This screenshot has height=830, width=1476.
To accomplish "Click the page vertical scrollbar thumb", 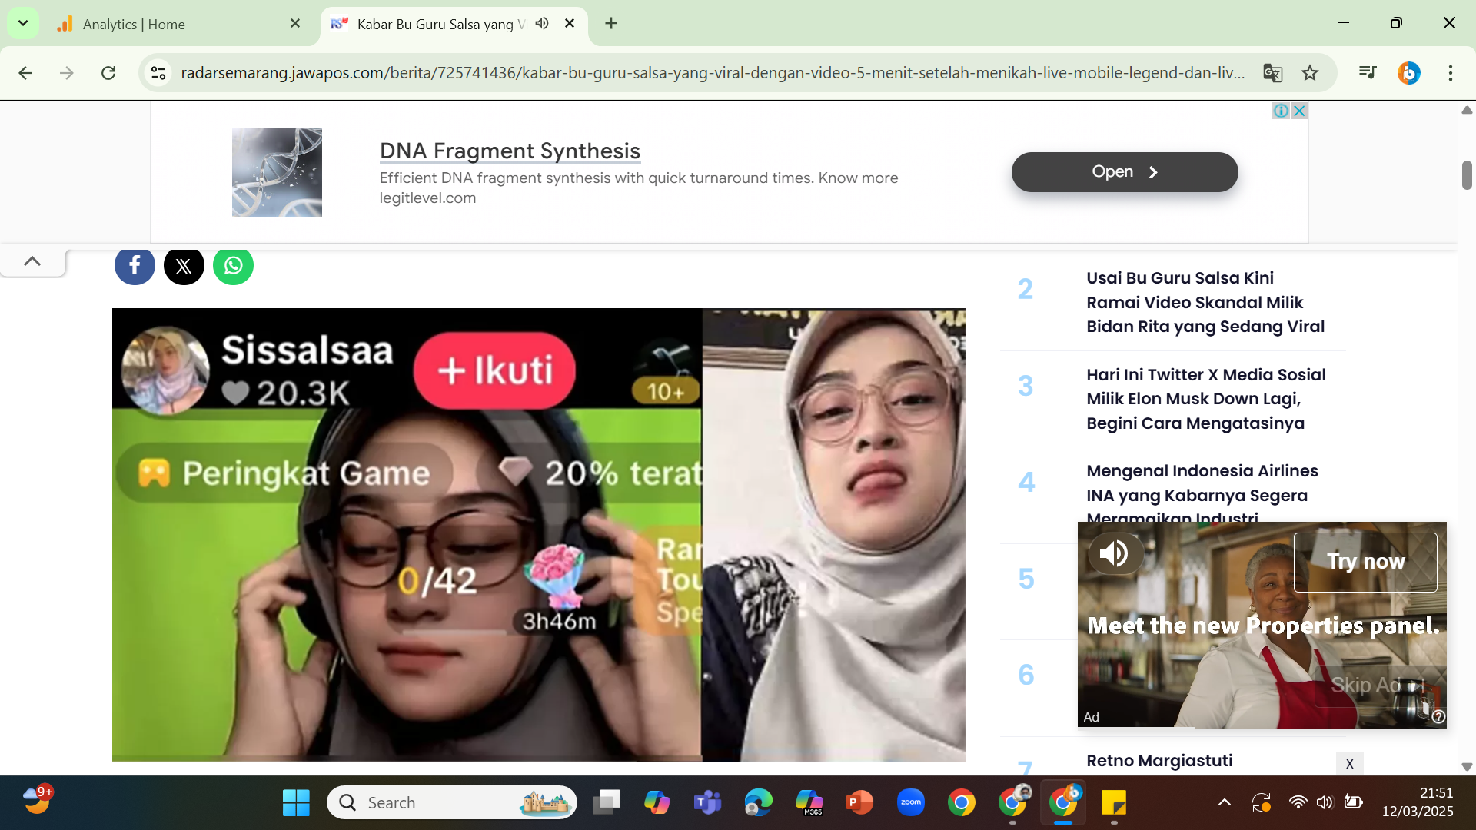I will 1467,175.
